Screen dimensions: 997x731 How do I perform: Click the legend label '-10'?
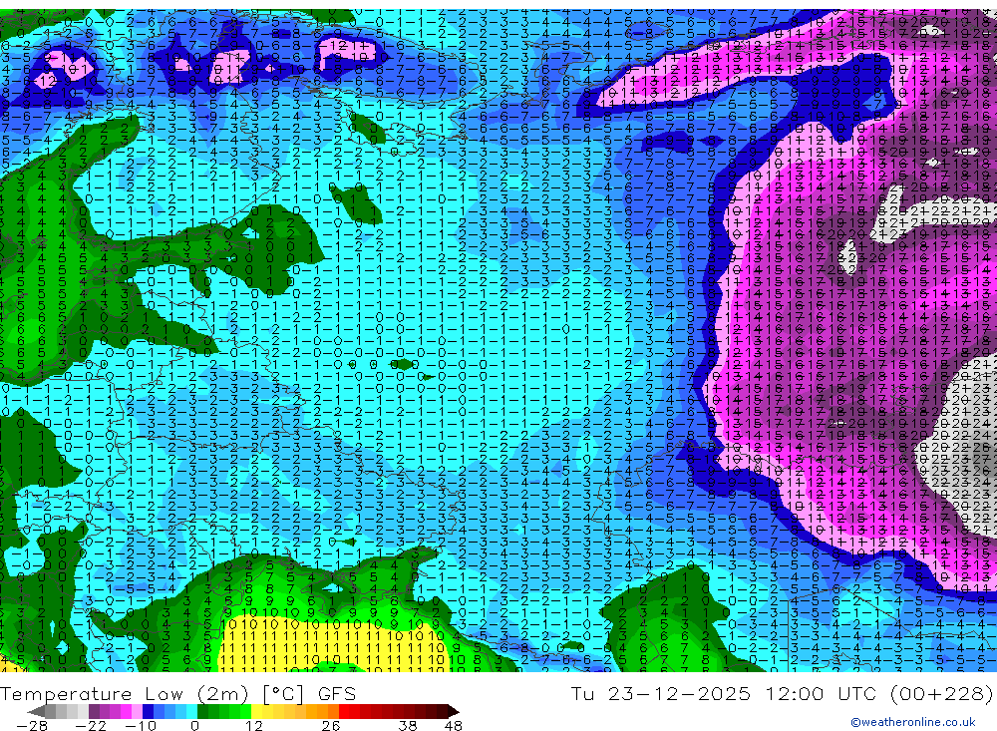pos(141,725)
